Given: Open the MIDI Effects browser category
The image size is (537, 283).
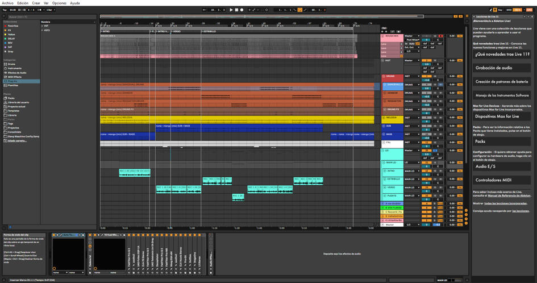Looking at the screenshot, I should [14, 77].
